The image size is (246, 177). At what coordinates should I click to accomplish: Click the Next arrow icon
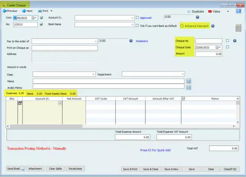click(24, 11)
